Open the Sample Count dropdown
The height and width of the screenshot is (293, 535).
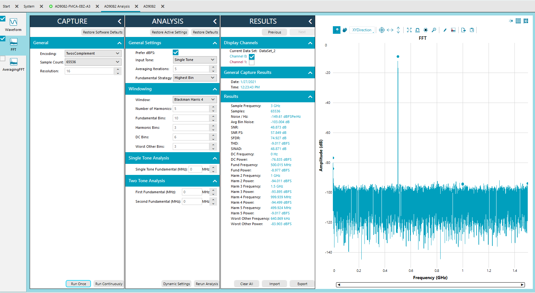(93, 62)
